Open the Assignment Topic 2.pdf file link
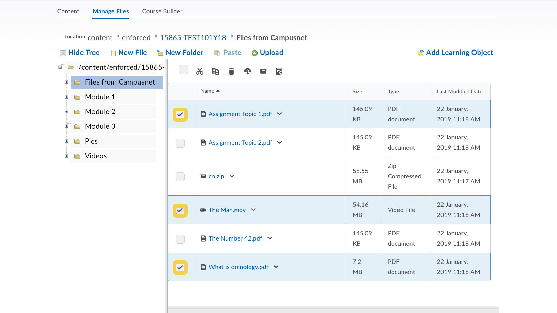This screenshot has width=557, height=313. (x=240, y=143)
